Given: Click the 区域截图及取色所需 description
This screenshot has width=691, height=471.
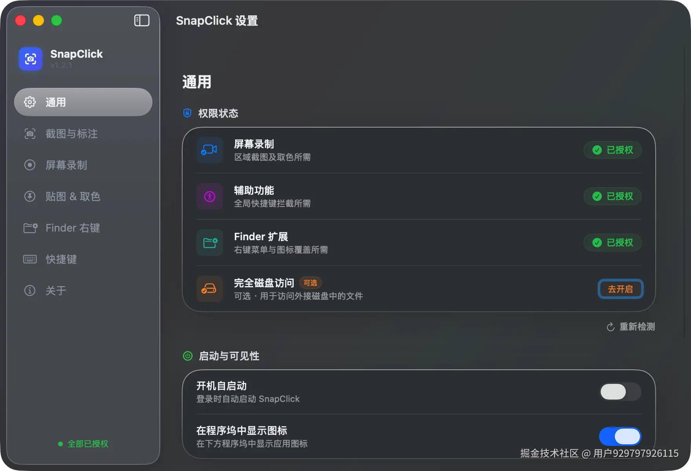Looking at the screenshot, I should [272, 157].
